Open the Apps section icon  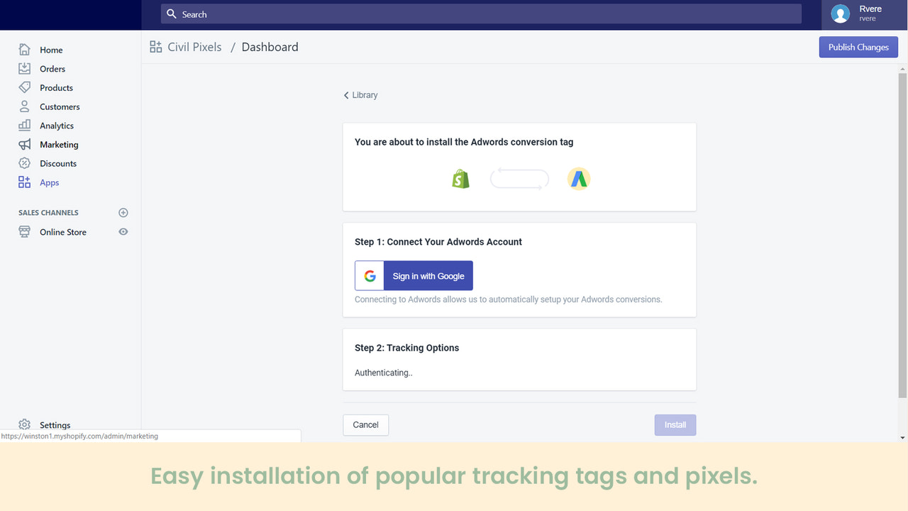click(24, 182)
